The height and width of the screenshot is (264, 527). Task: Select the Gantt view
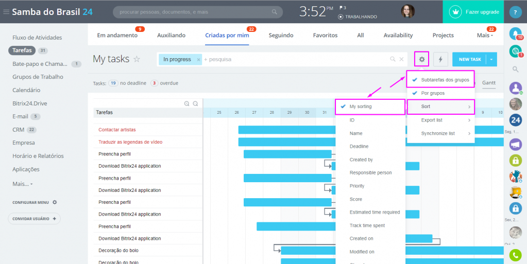[x=489, y=83]
